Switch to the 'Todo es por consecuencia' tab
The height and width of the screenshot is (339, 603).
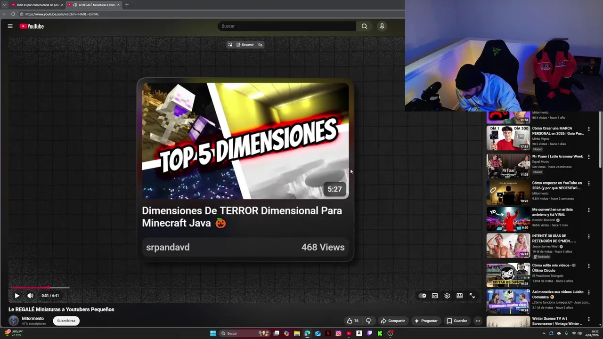tap(37, 5)
